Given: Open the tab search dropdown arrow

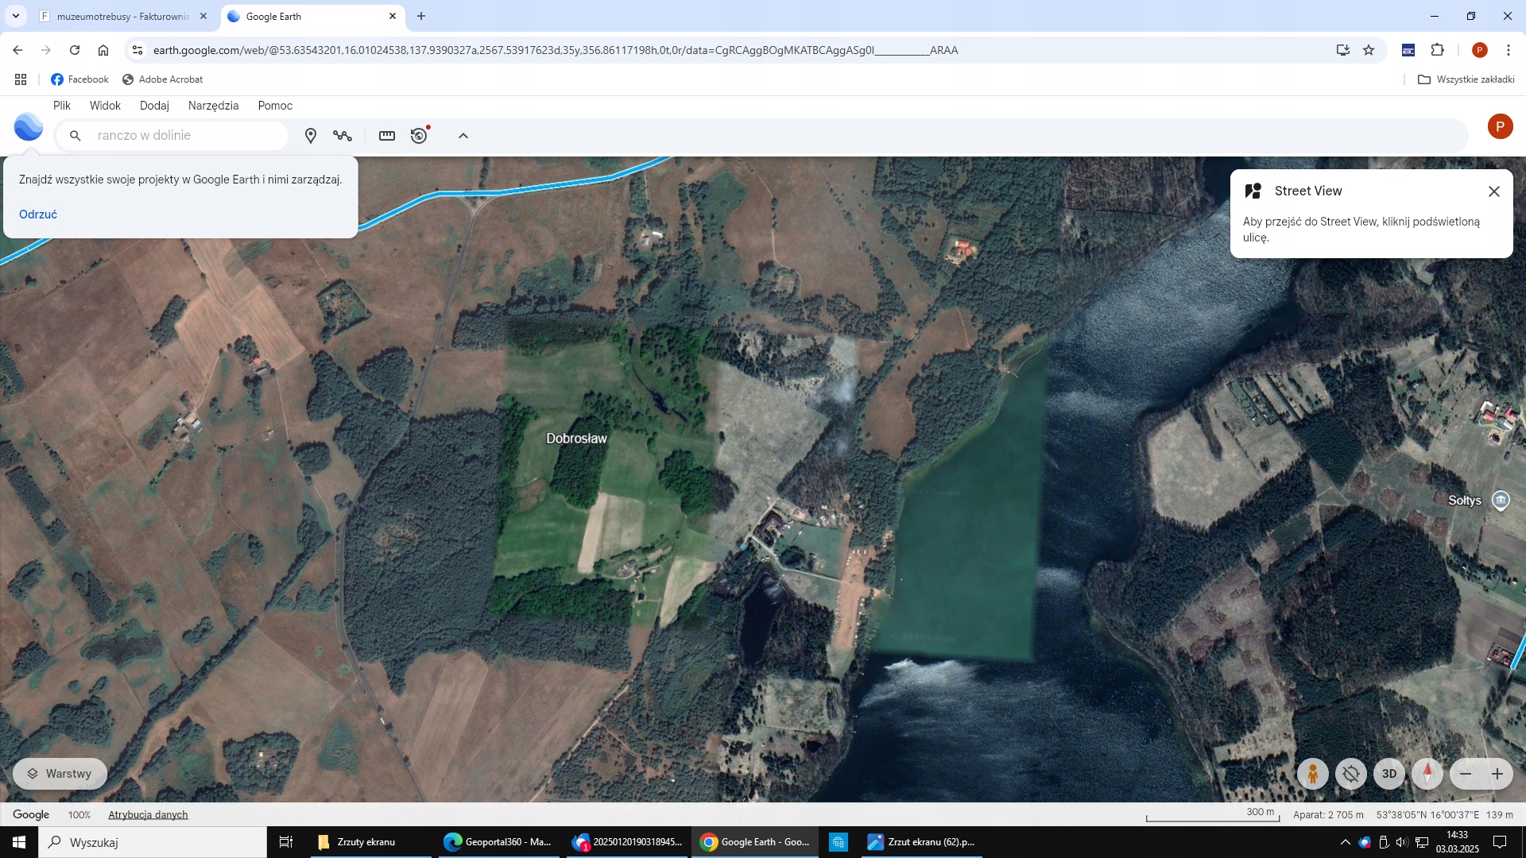Looking at the screenshot, I should pyautogui.click(x=15, y=16).
